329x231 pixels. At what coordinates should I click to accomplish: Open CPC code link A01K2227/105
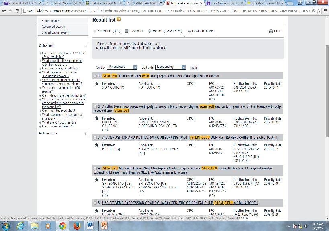(x=196, y=184)
